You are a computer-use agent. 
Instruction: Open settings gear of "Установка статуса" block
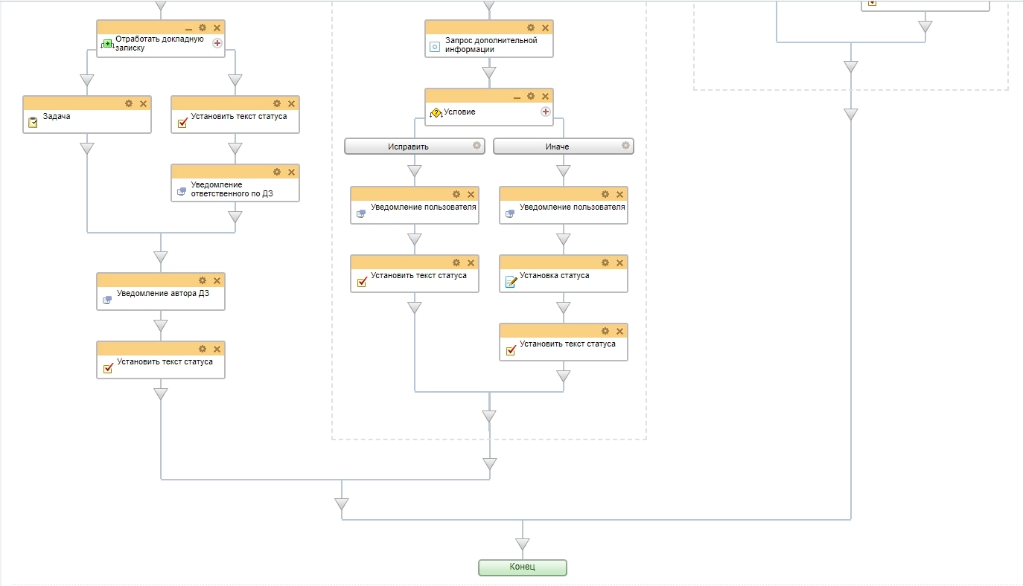coord(605,263)
